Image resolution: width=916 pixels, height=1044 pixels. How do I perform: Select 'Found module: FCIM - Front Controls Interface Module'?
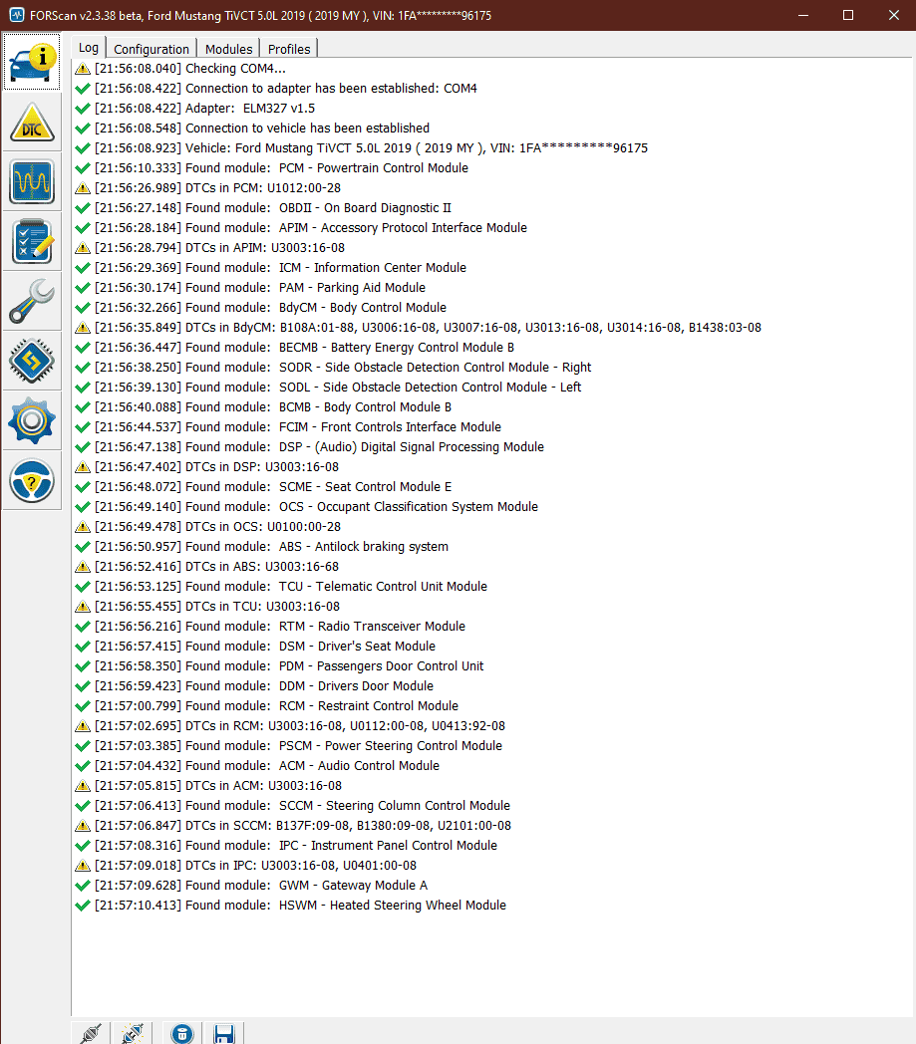point(288,427)
